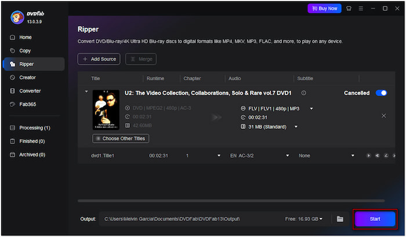Click the U2 DVD cover thumbnail
This screenshot has width=406, height=237.
(x=106, y=110)
